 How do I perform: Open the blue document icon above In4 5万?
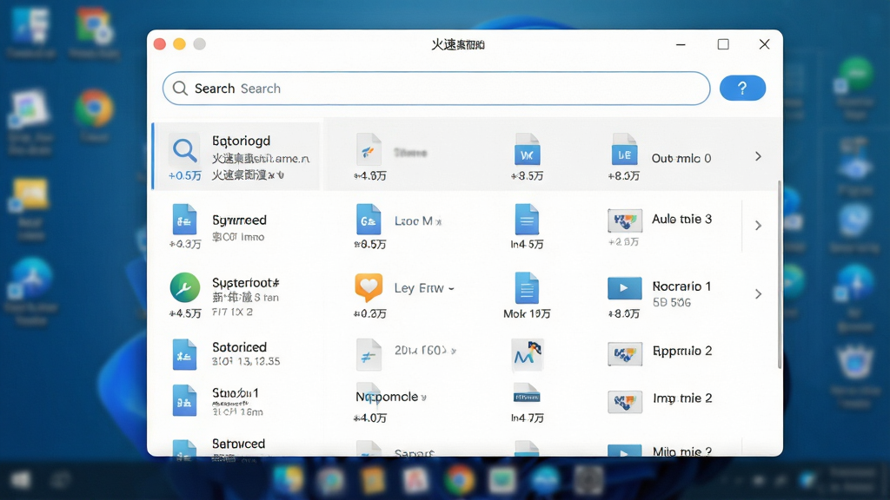point(527,220)
